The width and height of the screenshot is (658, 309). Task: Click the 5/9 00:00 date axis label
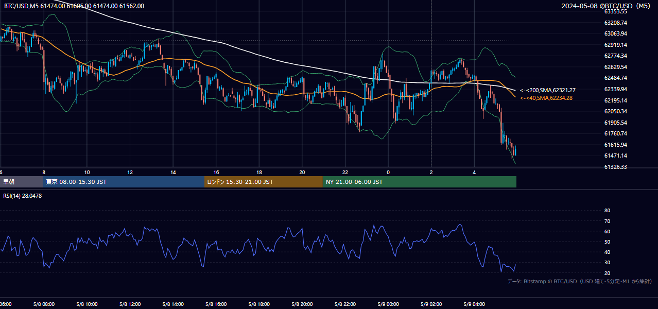point(388,304)
